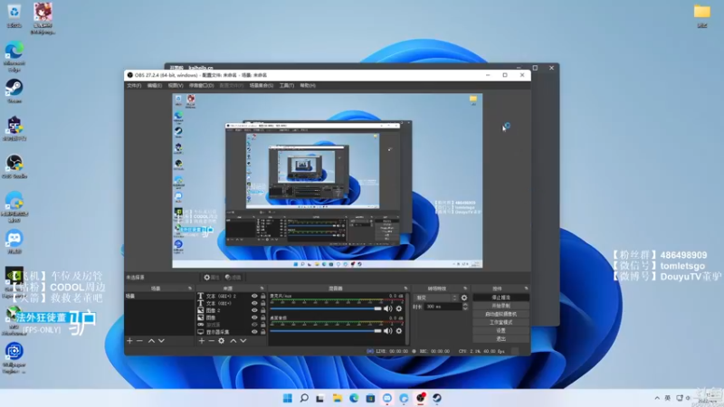The height and width of the screenshot is (407, 724).
Task: Click the transition duration 300 ms field
Action: click(x=443, y=307)
